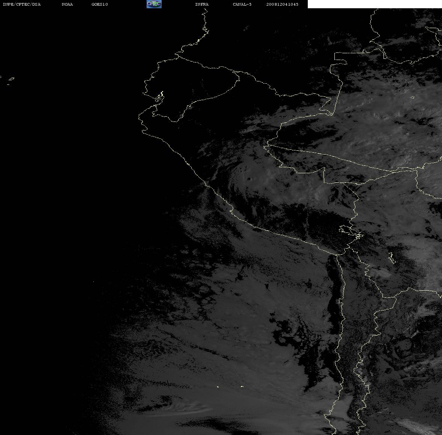
Task: Select the INPE/CPTEC/DSA header label
Action: (x=22, y=4)
